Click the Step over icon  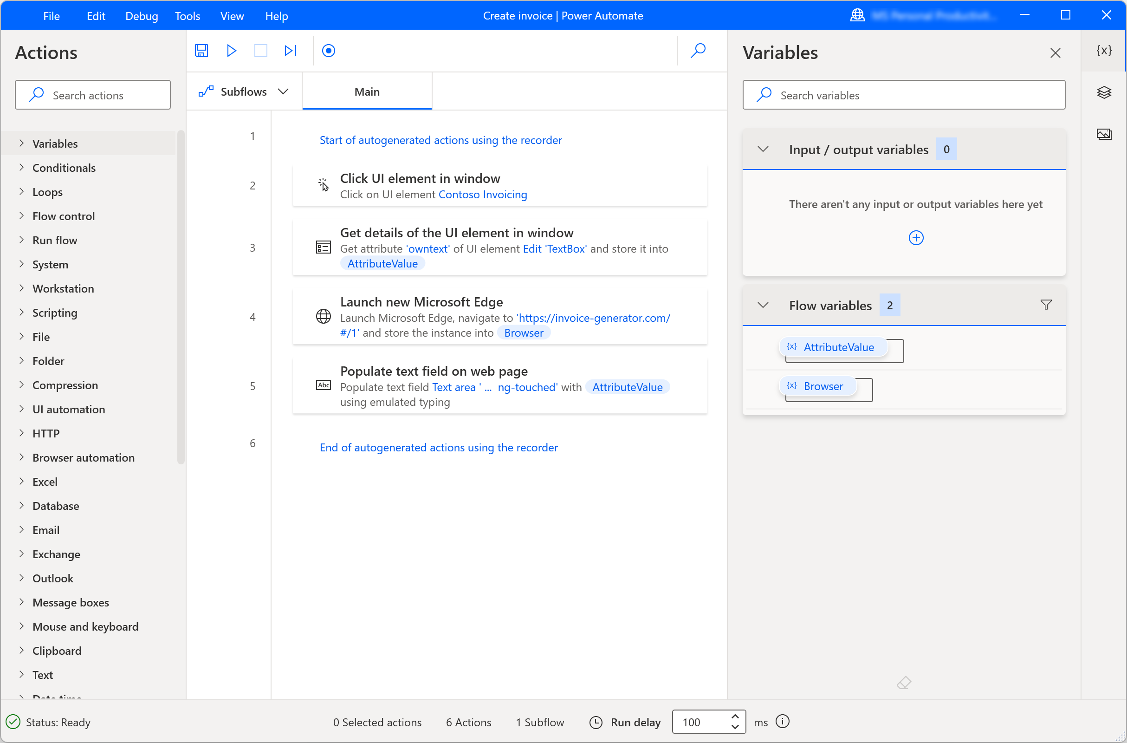(x=290, y=51)
